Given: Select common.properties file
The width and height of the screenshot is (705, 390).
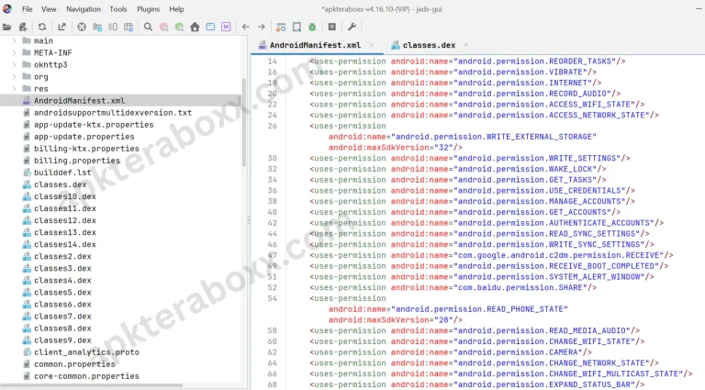Looking at the screenshot, I should (74, 364).
